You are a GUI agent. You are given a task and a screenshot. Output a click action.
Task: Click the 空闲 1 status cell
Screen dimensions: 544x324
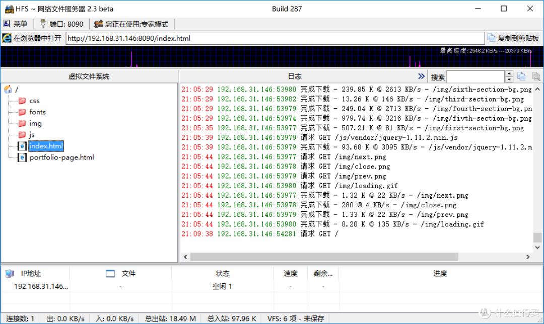pos(223,286)
